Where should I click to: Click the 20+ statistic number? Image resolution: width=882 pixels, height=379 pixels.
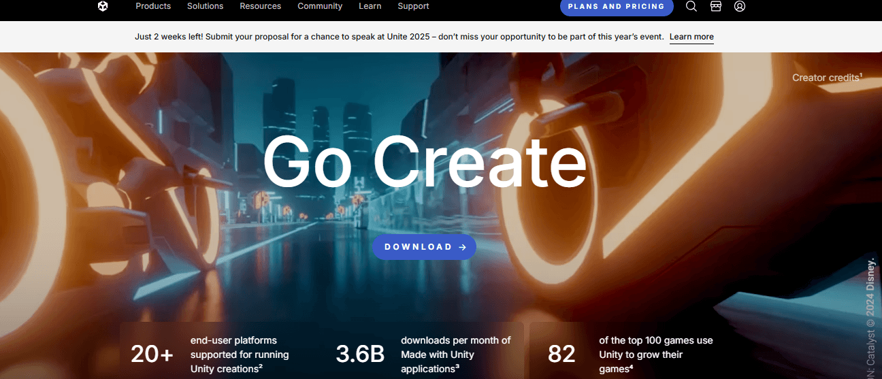click(152, 355)
